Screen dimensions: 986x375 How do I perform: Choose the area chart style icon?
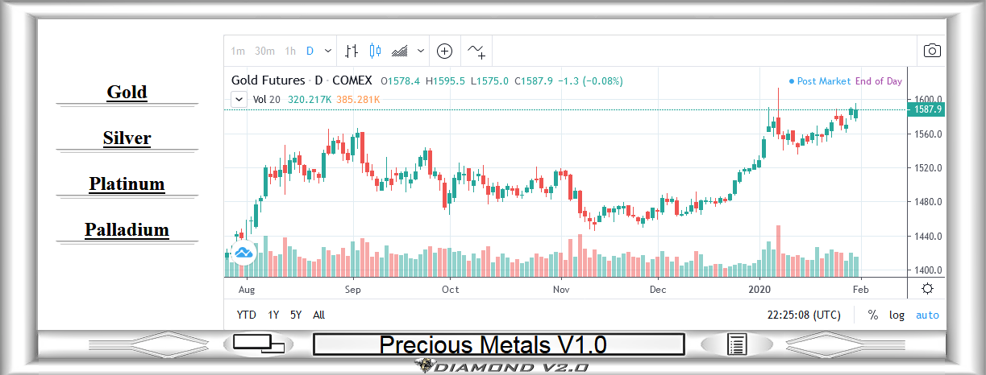(x=399, y=52)
